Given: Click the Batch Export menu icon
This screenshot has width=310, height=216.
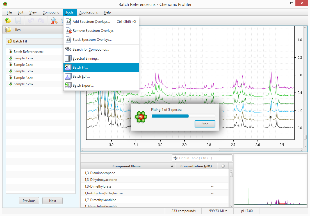Looking at the screenshot, I should (x=68, y=85).
